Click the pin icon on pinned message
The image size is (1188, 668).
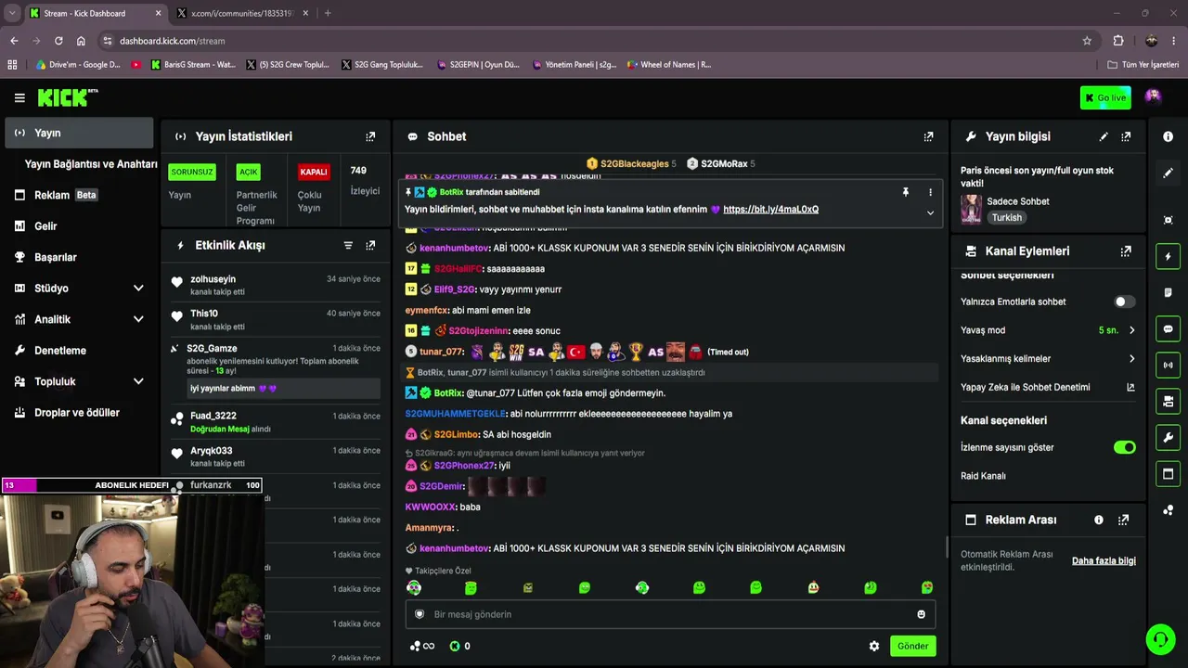905,192
